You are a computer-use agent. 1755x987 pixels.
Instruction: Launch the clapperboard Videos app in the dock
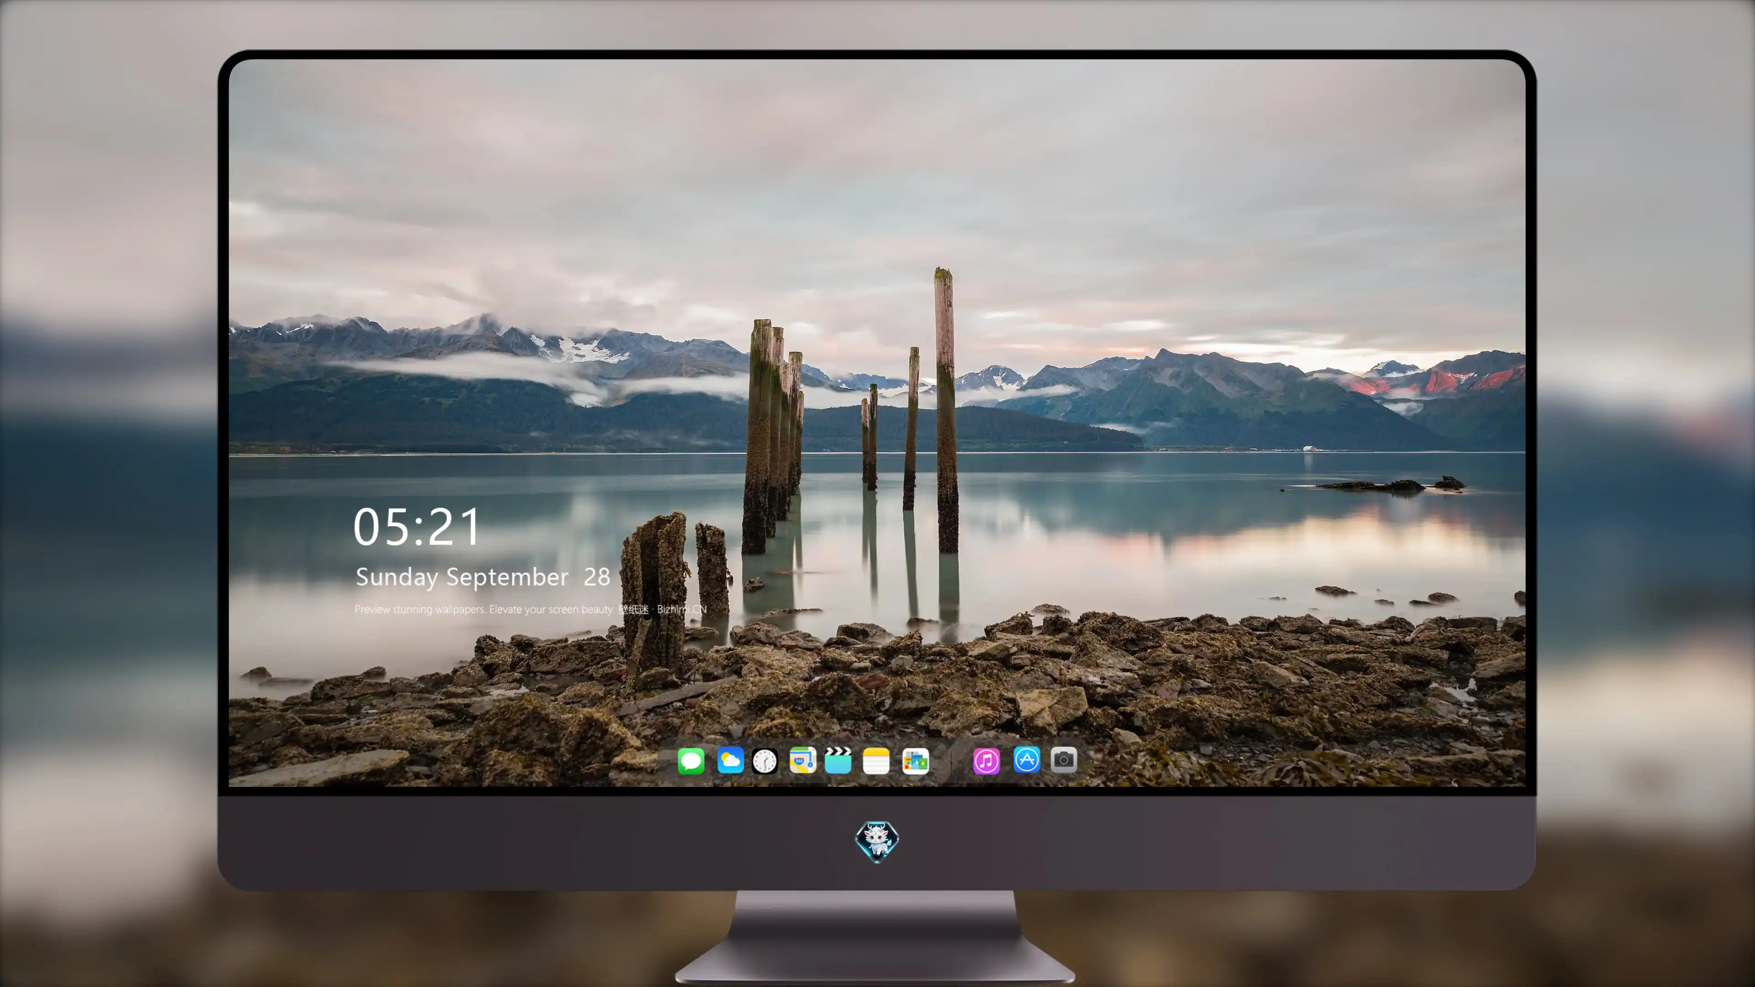838,760
